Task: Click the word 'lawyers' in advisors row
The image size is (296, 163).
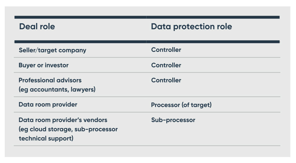Action: (x=82, y=90)
